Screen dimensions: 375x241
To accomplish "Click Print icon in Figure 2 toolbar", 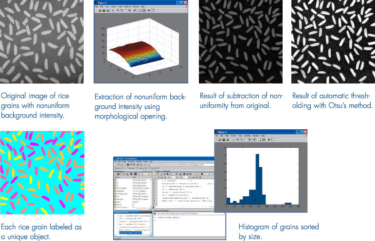I will [228, 140].
